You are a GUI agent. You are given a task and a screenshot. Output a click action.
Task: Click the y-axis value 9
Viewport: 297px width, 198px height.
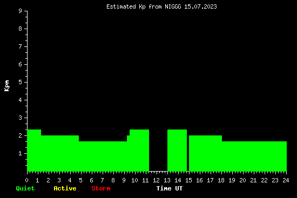tap(21, 11)
